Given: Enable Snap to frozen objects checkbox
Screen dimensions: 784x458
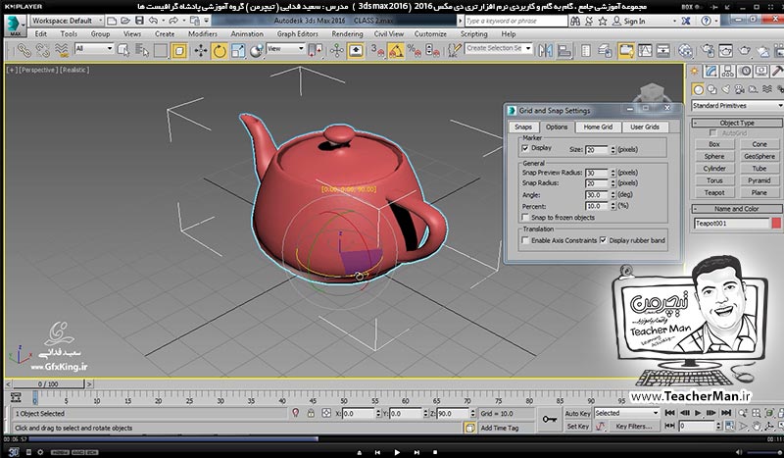Looking at the screenshot, I should click(525, 218).
